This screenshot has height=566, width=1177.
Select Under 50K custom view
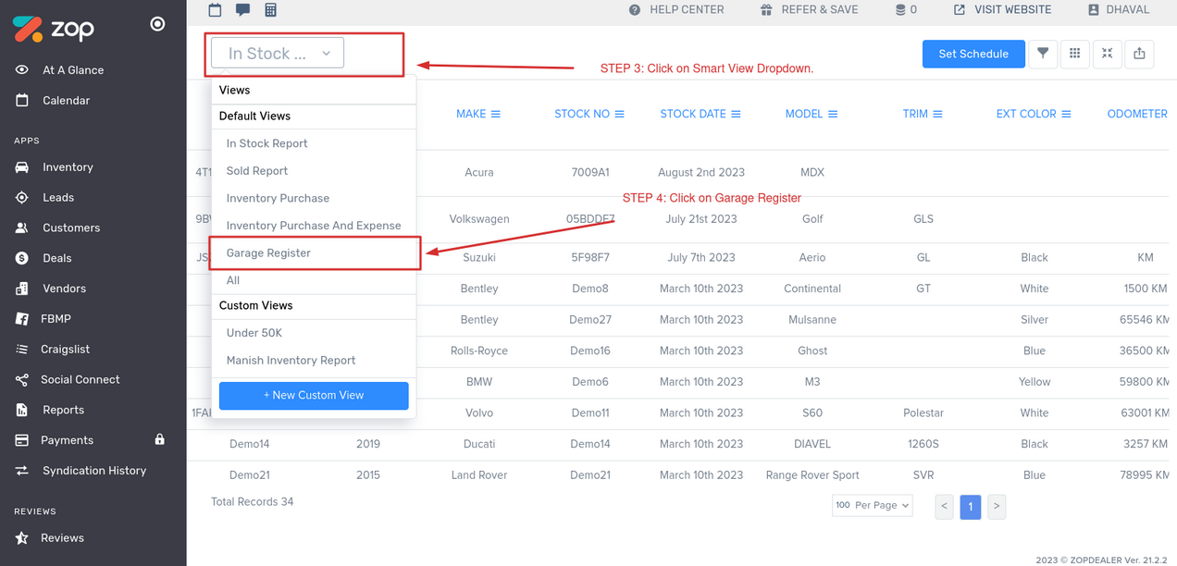point(254,333)
